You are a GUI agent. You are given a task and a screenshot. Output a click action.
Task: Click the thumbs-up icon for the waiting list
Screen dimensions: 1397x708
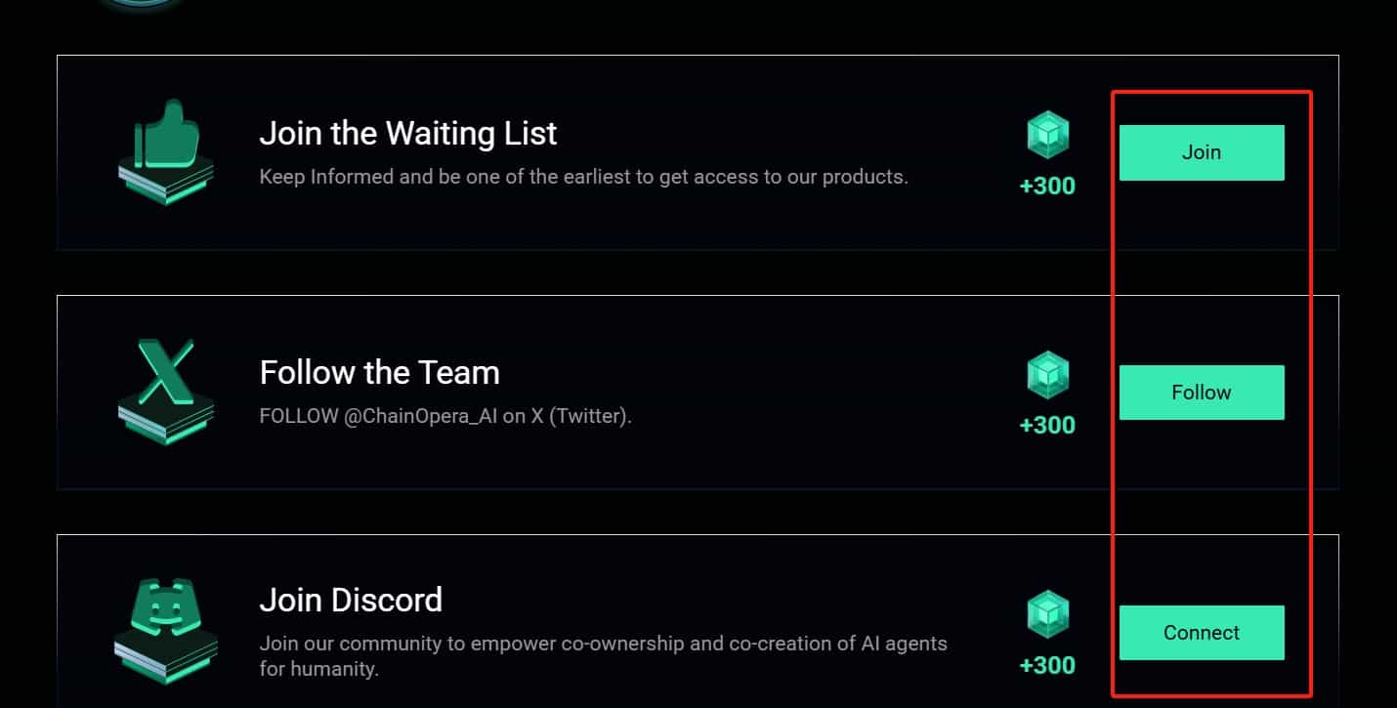pos(166,151)
